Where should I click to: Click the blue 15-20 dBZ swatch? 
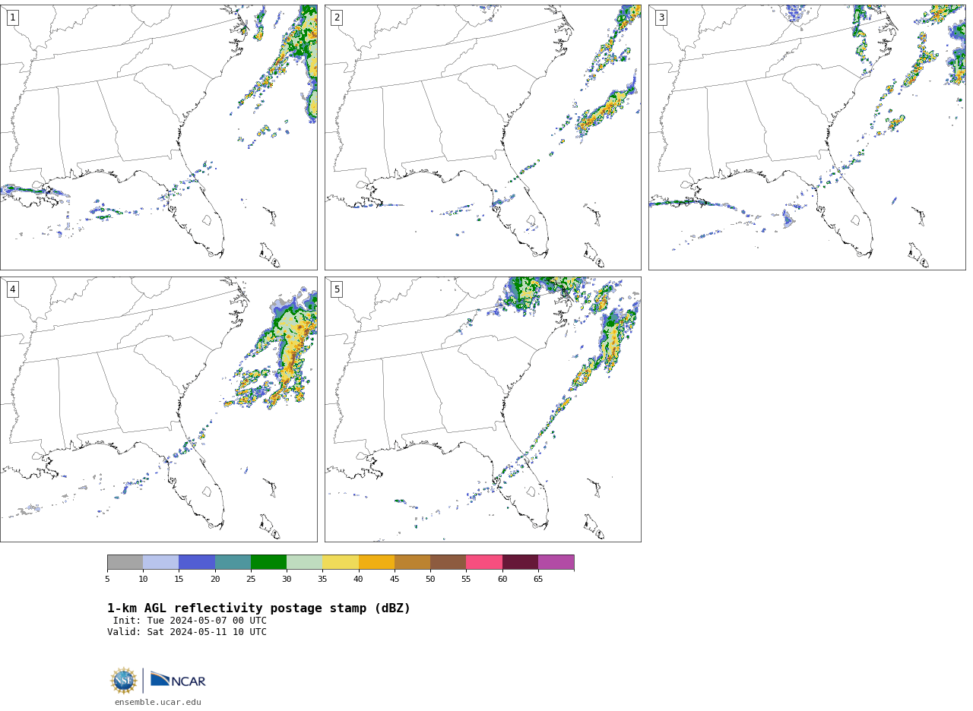[197, 562]
